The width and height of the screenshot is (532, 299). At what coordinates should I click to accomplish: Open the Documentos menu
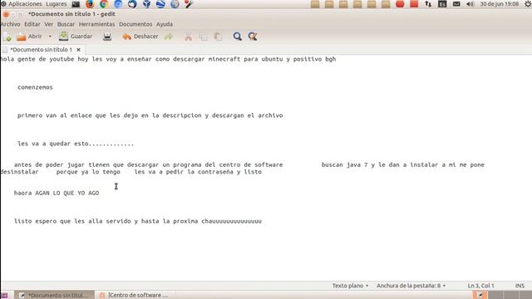point(135,24)
